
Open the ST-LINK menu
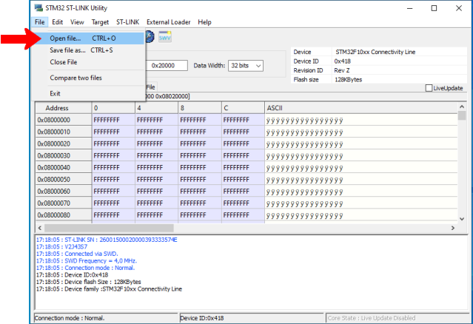click(x=129, y=22)
